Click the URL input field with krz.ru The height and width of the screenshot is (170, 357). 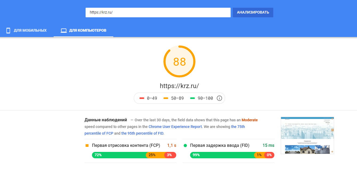coord(158,13)
